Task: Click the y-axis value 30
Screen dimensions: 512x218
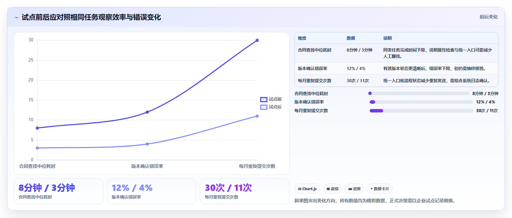Action: [31, 40]
